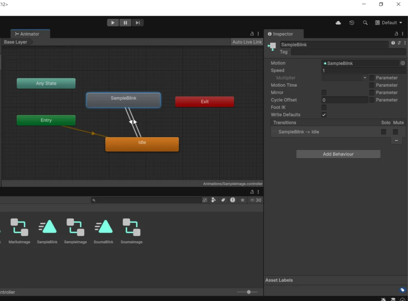Uncheck the Write Defaults checkbox
The height and width of the screenshot is (301, 408).
point(324,115)
